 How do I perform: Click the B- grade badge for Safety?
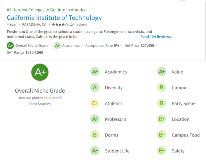coord(162,151)
